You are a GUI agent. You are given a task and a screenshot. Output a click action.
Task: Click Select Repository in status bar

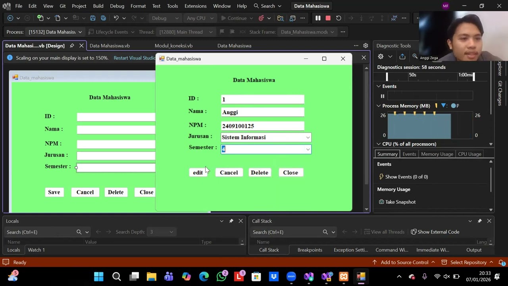(468, 262)
